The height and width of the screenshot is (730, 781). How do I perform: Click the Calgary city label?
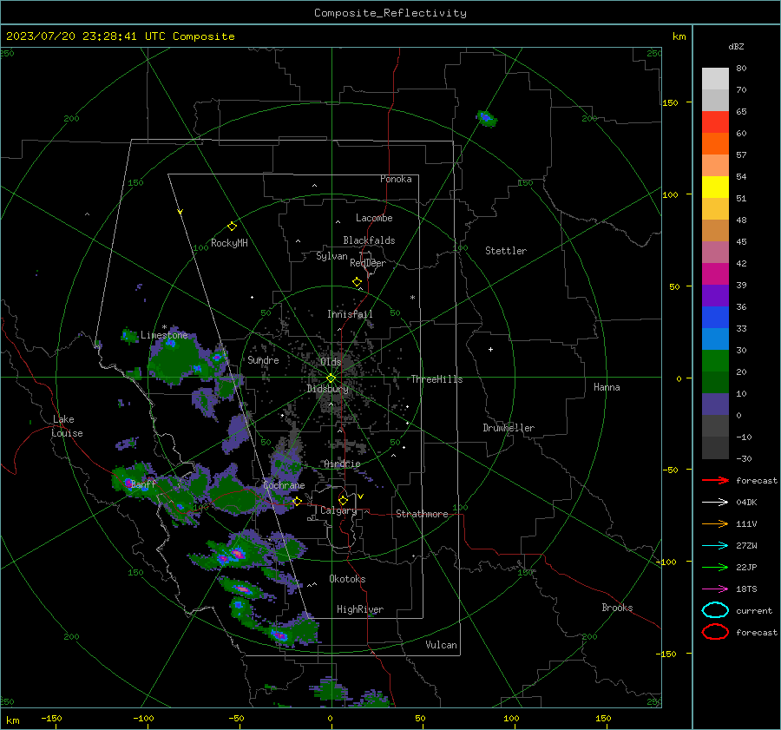click(338, 510)
